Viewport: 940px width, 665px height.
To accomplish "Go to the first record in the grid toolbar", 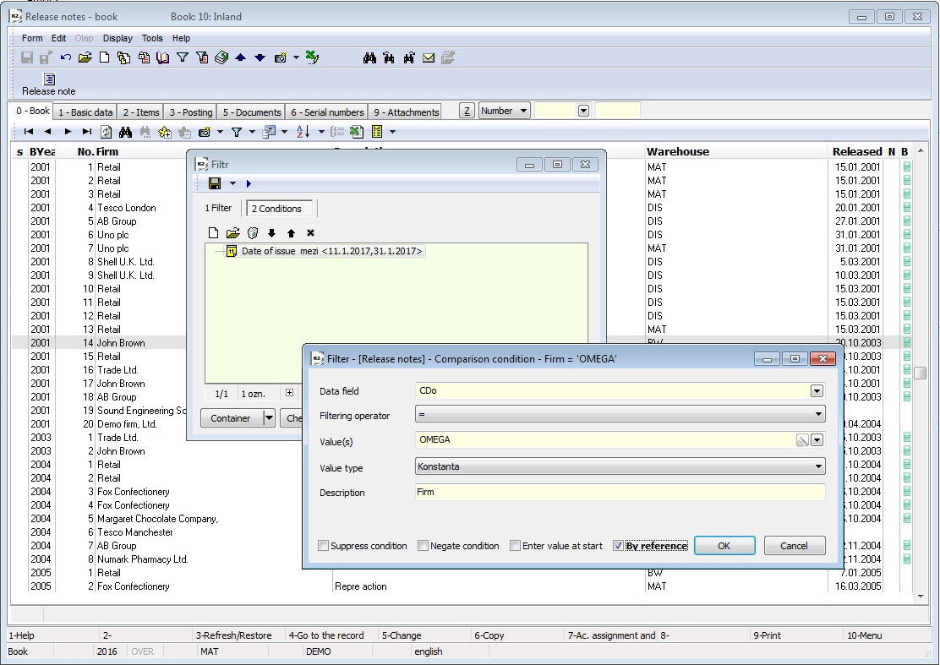I will point(29,132).
